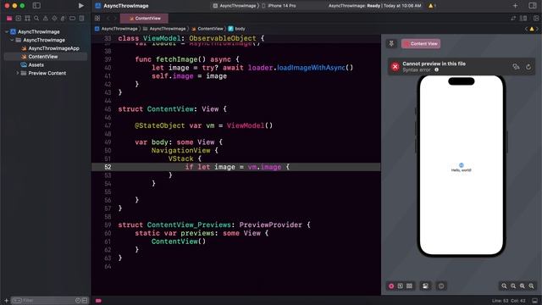Screen dimensions: 542x305
Task: Open the Issue navigator warning icon
Action: click(45, 18)
